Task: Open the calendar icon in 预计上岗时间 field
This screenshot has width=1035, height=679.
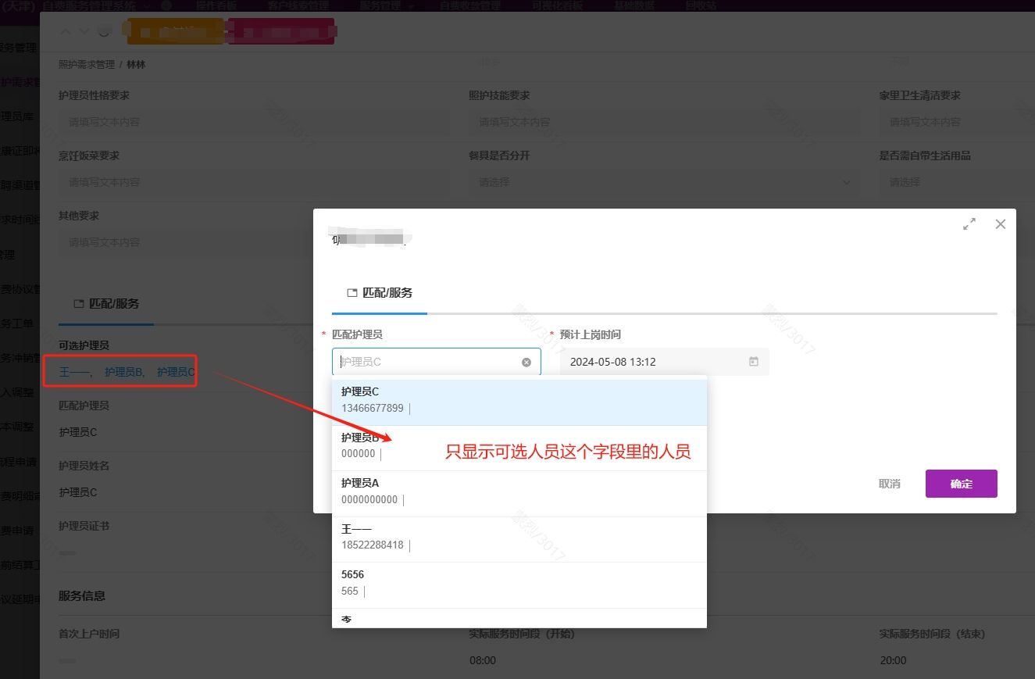Action: (x=753, y=361)
